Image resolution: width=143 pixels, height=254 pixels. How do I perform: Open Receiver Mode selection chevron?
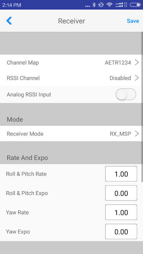point(137,134)
